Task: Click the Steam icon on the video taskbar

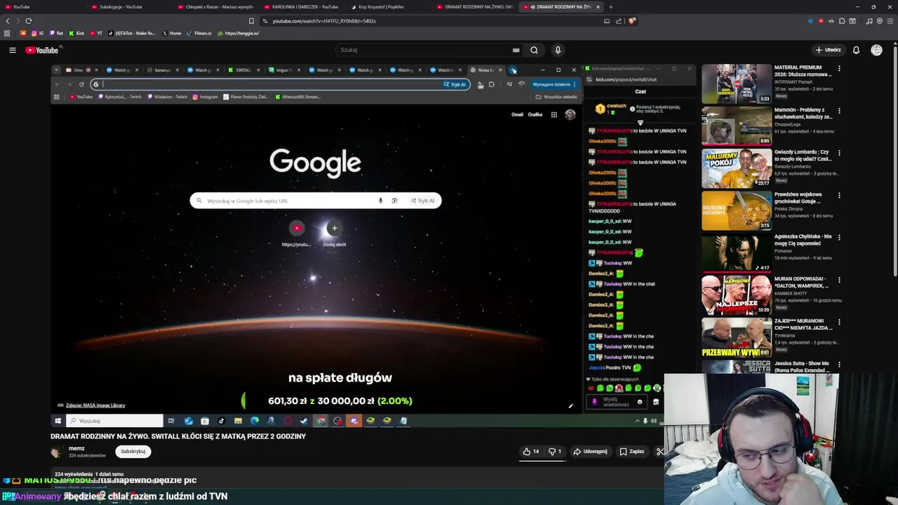Action: click(x=304, y=421)
